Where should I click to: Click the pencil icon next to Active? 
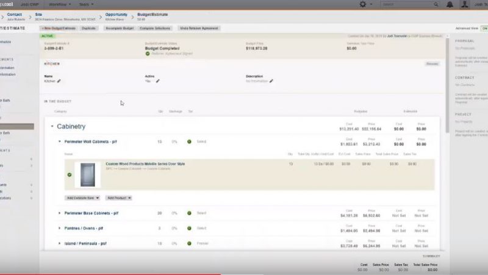pyautogui.click(x=157, y=80)
